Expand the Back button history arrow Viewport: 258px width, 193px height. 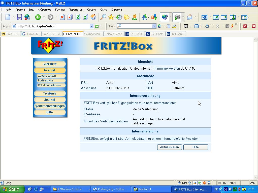coord(44,17)
